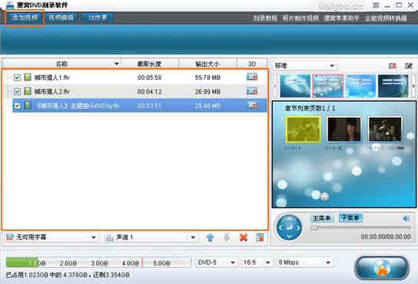Click the blue move-up arrow icon
Image resolution: width=418 pixels, height=284 pixels.
[x=210, y=237]
